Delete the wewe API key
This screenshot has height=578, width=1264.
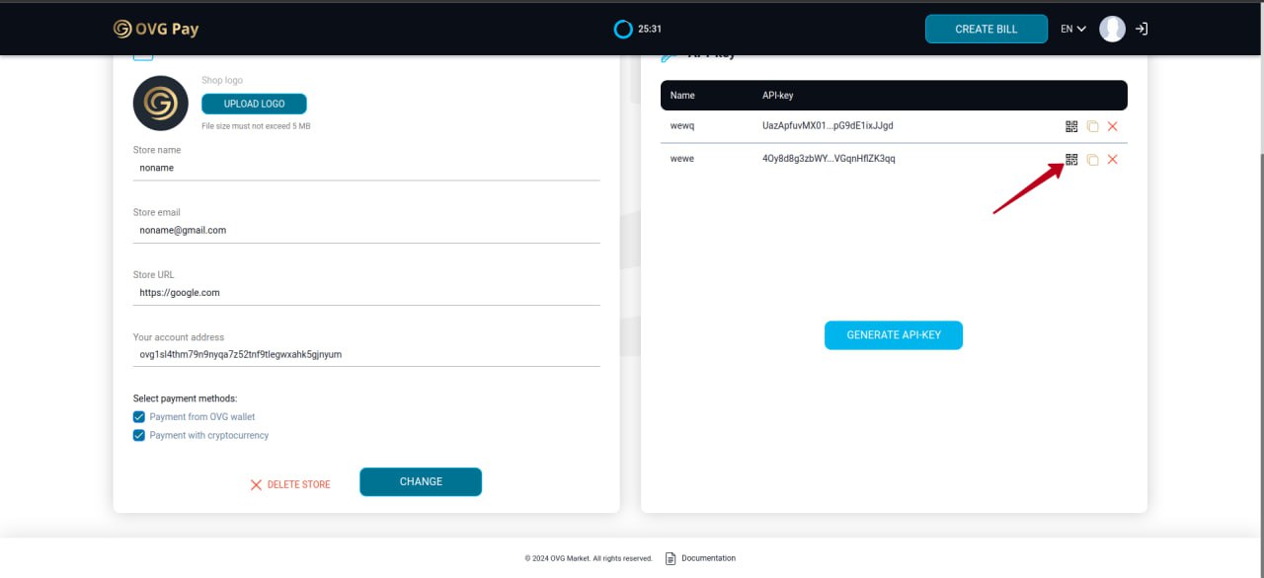click(1113, 160)
